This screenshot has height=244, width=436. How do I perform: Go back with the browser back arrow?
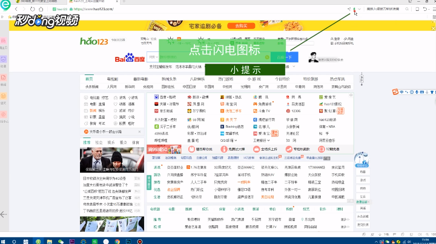pos(16,9)
